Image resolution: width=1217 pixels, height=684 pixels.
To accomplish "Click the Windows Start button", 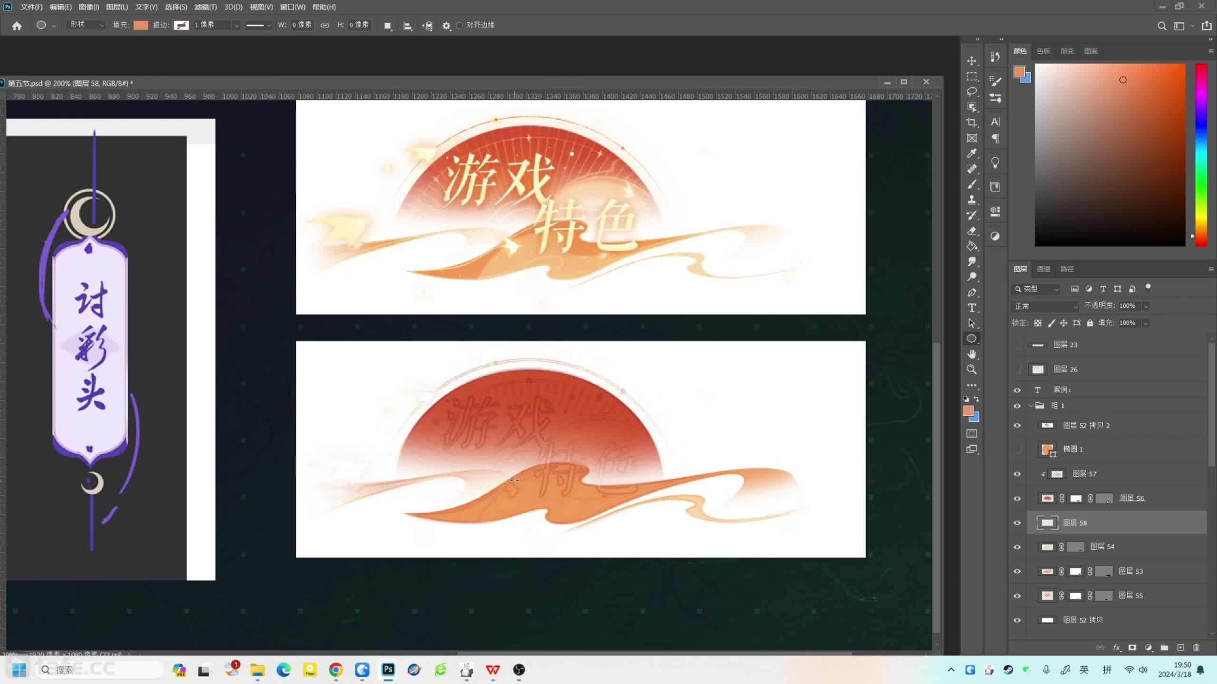I will point(19,670).
